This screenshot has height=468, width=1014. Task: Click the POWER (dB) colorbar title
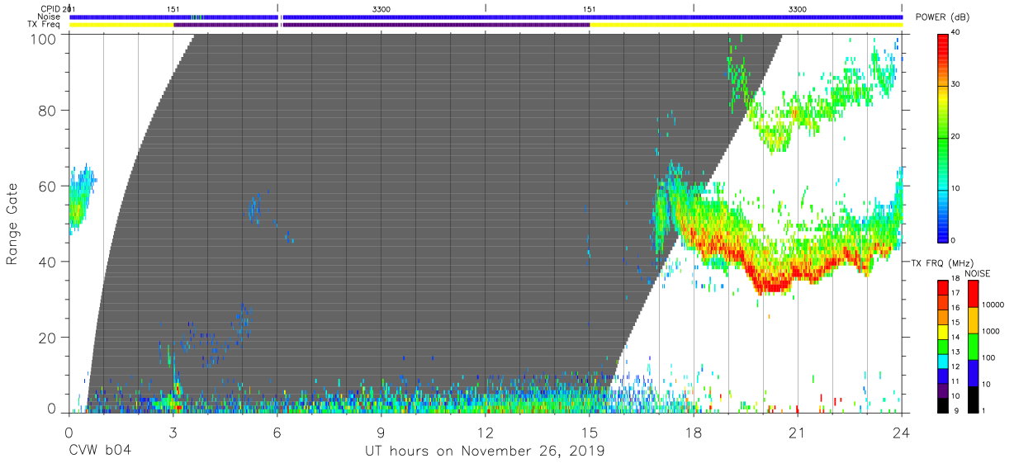click(x=942, y=17)
